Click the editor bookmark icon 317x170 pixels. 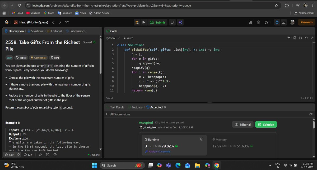[295, 38]
